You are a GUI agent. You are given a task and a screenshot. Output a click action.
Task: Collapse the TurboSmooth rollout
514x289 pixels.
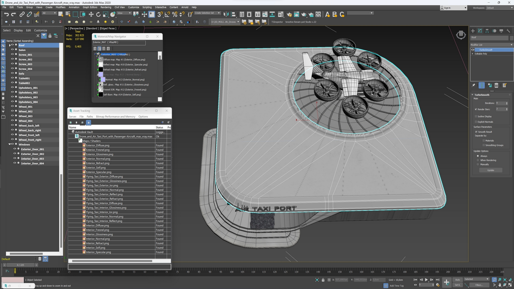pyautogui.click(x=472, y=95)
